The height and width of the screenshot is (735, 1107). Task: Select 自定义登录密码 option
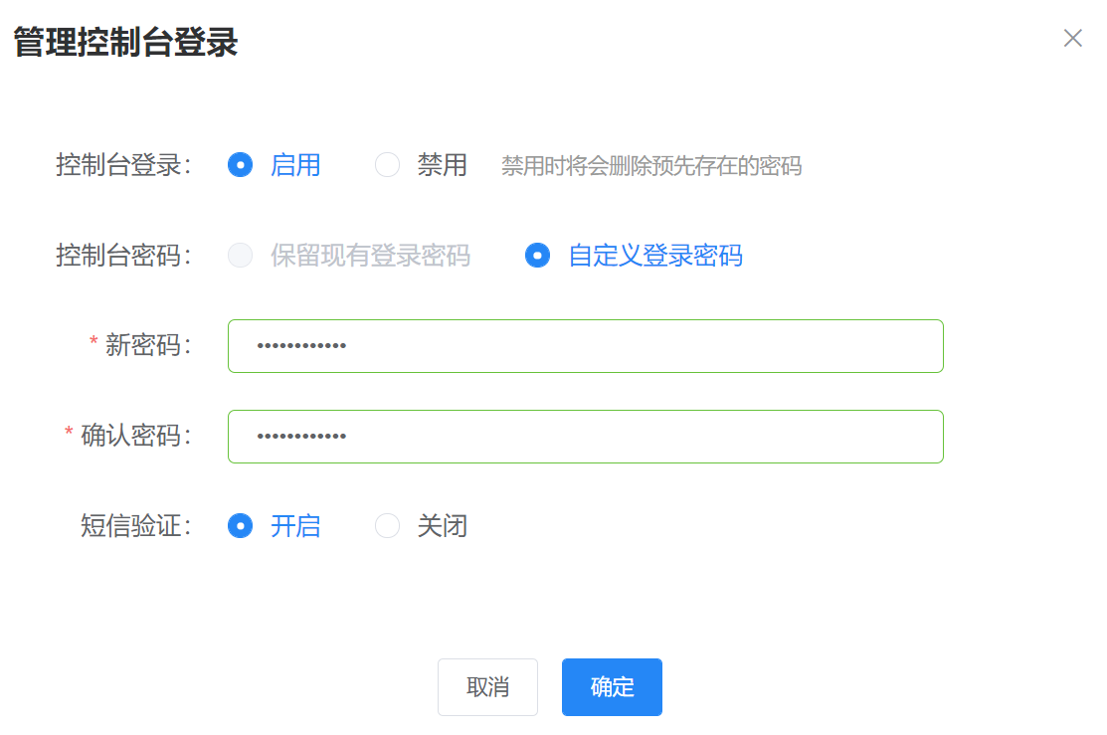[x=537, y=256]
